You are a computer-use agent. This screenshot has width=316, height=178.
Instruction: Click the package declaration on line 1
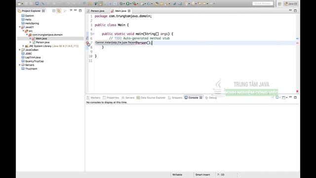123,16
